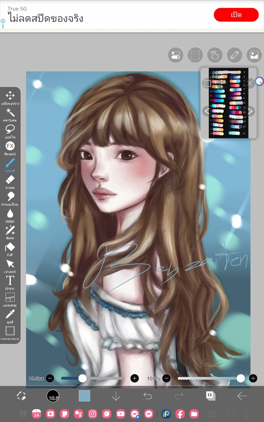Select the Bucket fill tool

pyautogui.click(x=10, y=247)
